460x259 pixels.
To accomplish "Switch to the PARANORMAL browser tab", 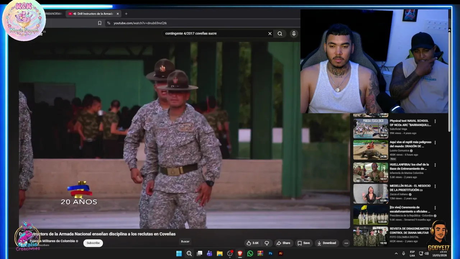I will tap(54, 14).
